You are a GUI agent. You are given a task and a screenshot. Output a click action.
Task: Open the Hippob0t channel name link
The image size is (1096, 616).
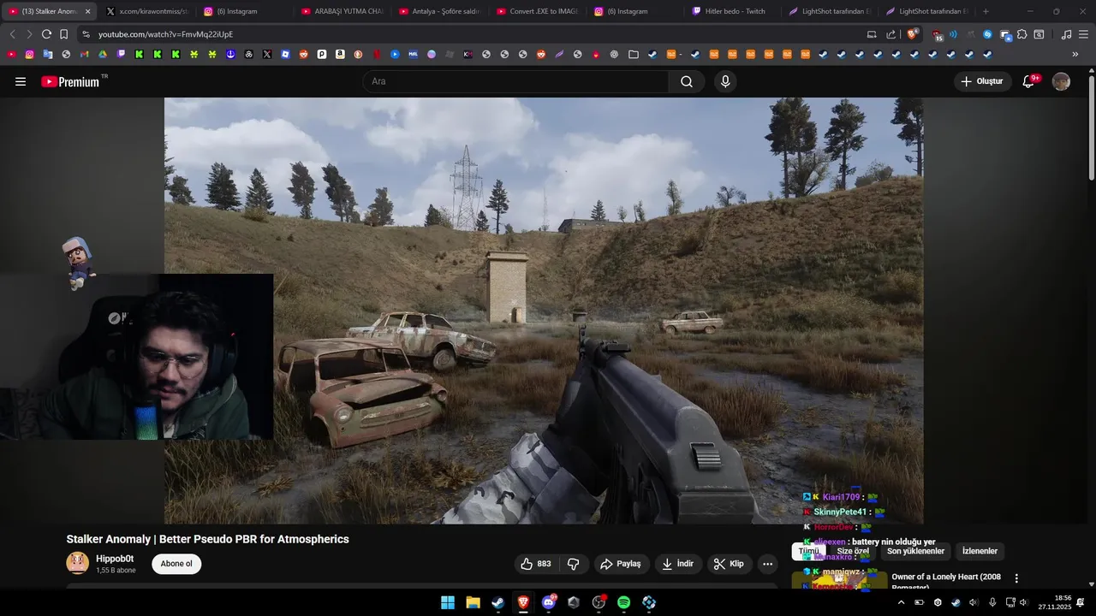(115, 559)
